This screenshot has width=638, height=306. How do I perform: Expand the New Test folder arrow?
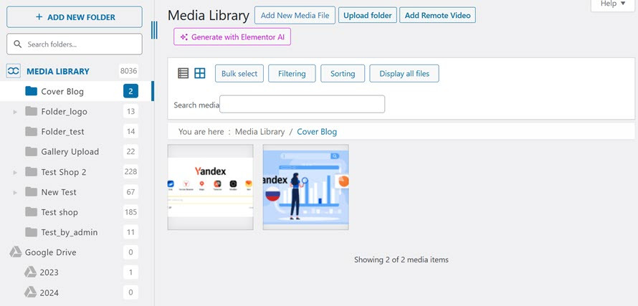pos(15,192)
